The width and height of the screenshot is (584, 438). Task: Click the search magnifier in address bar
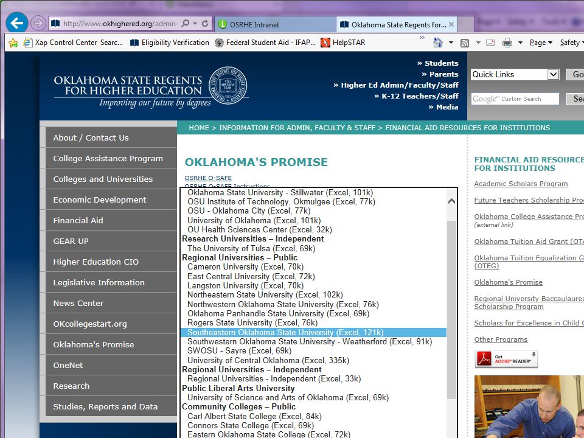tap(186, 24)
